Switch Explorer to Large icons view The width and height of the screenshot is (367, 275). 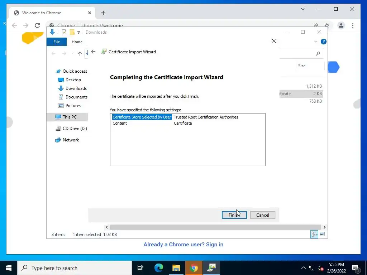[x=322, y=234]
